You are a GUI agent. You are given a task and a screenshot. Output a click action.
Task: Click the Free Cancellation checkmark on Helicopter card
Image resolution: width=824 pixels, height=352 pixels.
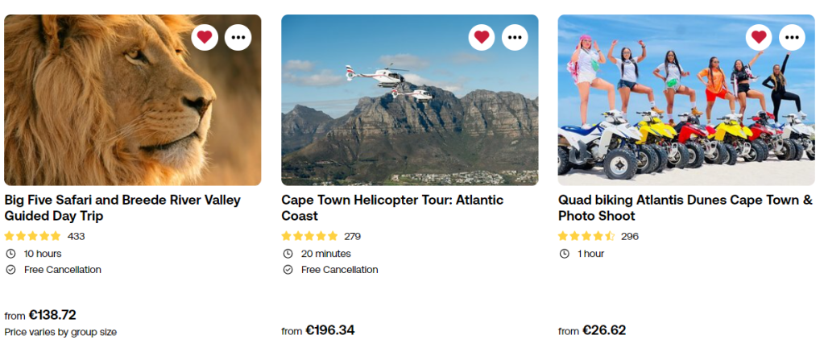coord(288,270)
